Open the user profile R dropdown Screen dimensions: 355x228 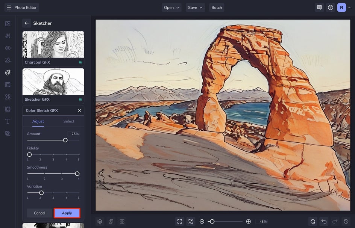(344, 8)
